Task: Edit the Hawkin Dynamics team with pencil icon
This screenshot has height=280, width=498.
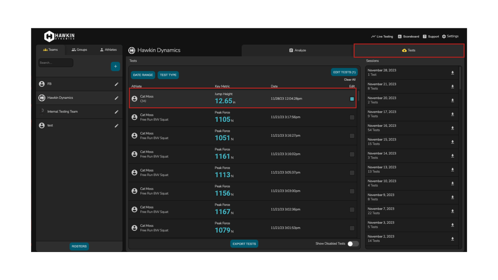Action: [116, 98]
